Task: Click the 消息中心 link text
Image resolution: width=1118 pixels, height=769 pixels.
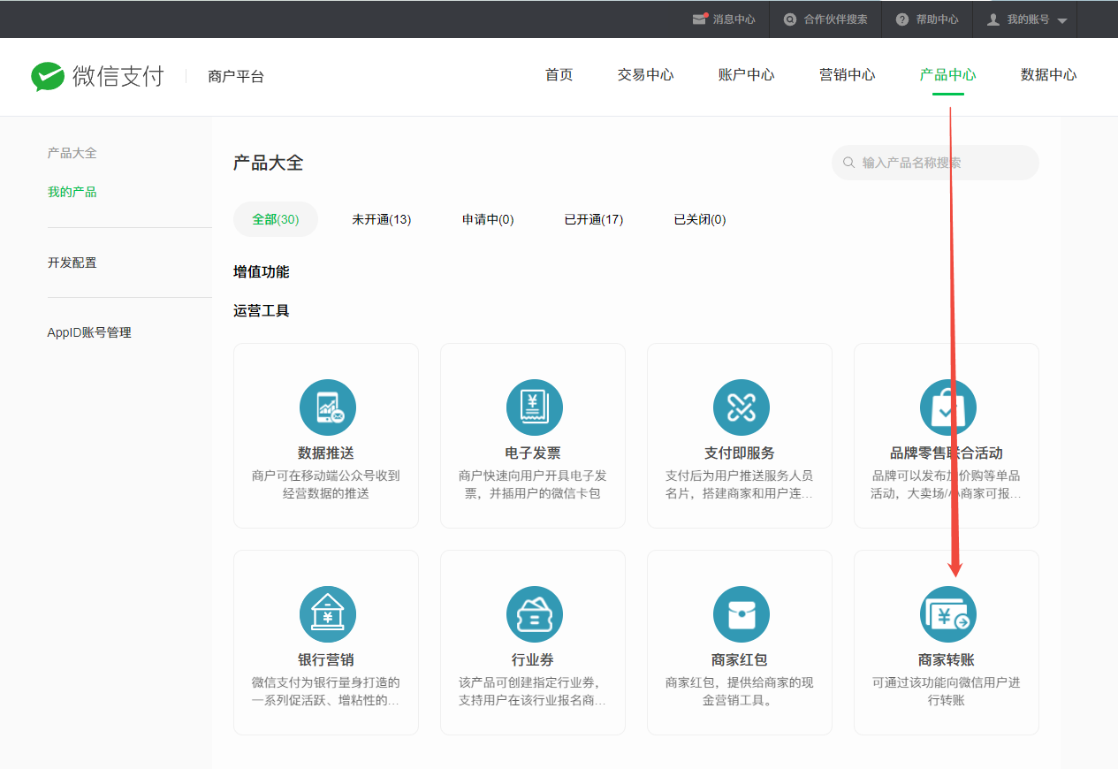Action: 734,19
